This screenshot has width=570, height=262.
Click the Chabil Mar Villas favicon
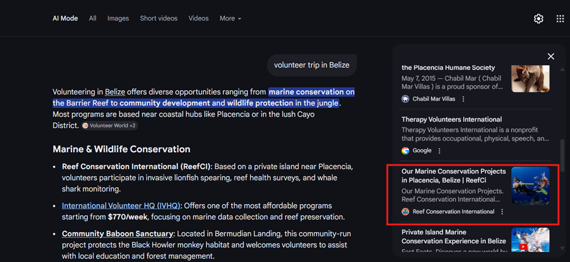[405, 99]
